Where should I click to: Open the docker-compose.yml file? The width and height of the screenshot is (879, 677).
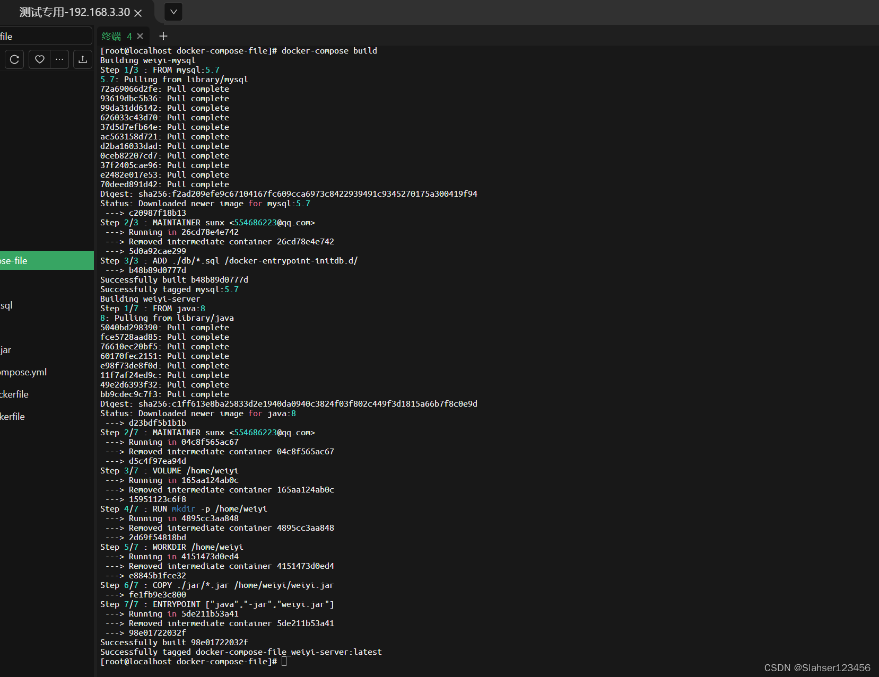[23, 372]
